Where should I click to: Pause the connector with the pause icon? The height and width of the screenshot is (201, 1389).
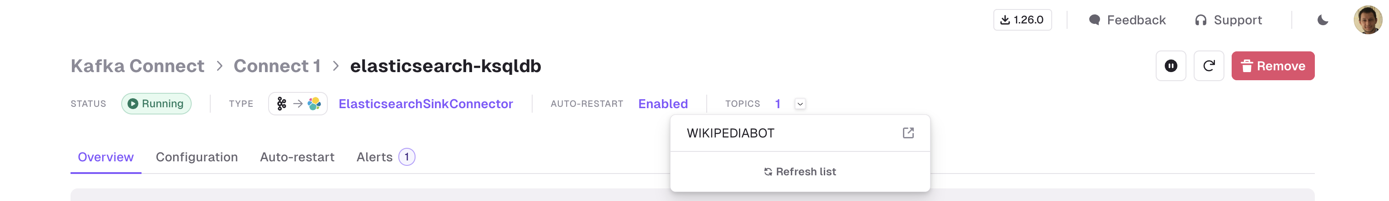click(x=1171, y=65)
